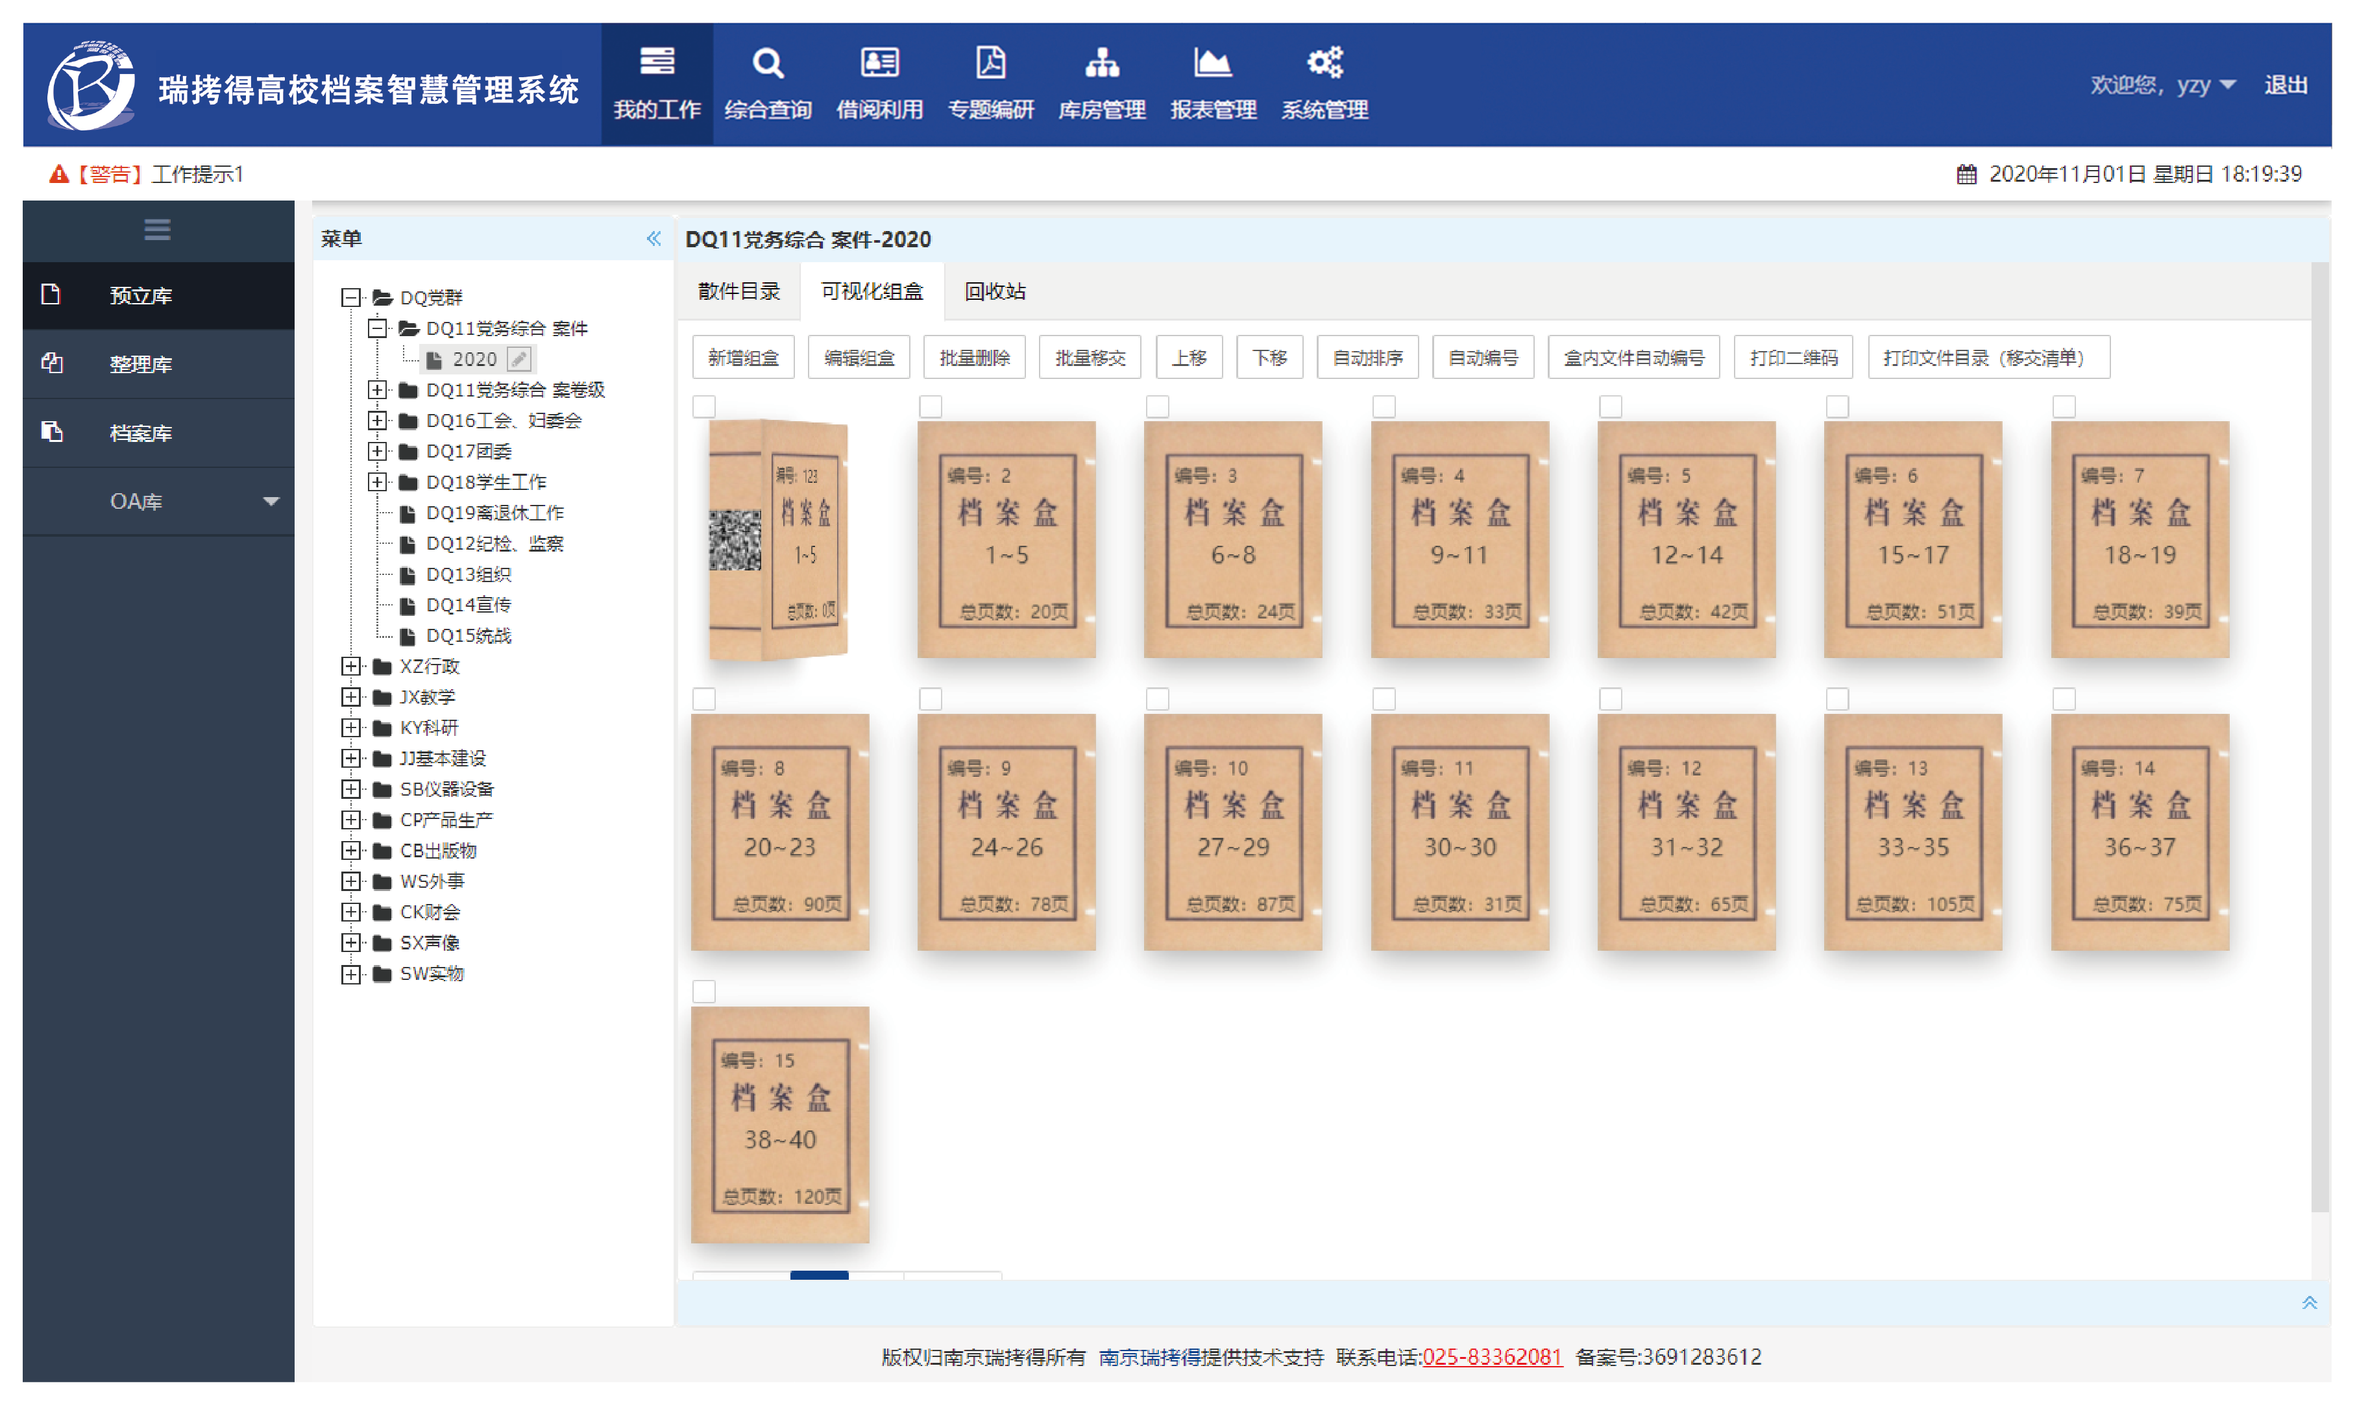Tick the checkbox above archive box 编号 8
2355x1405 pixels.
pyautogui.click(x=703, y=699)
